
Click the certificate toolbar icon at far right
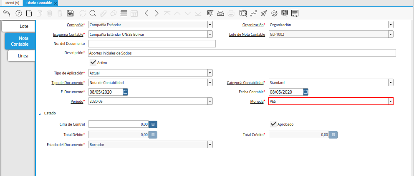(x=295, y=13)
